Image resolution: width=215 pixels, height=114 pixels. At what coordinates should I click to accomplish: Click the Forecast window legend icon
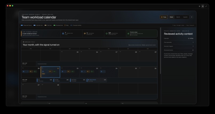tap(71, 25)
